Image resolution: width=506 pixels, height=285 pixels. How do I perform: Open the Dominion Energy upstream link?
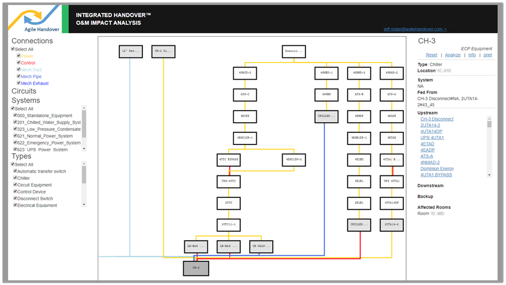click(x=437, y=169)
